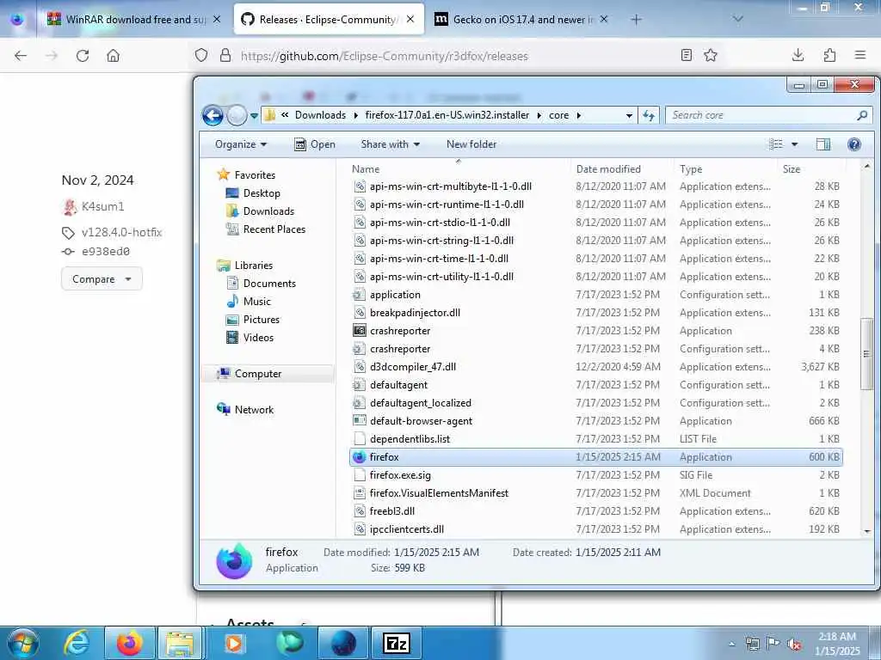This screenshot has width=881, height=660.
Task: Go back in Firefox browser toolbar
Action: 21,56
